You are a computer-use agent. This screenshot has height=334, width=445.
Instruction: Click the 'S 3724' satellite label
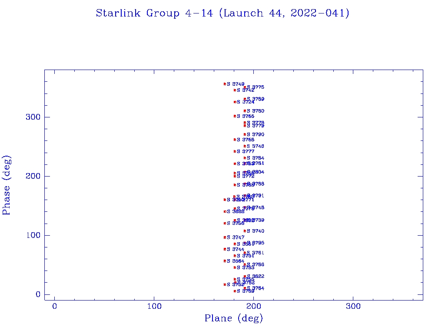point(246,102)
